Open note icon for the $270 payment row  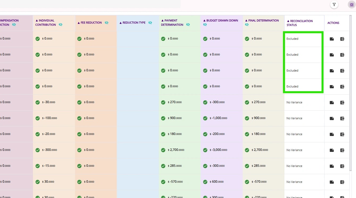[332, 103]
